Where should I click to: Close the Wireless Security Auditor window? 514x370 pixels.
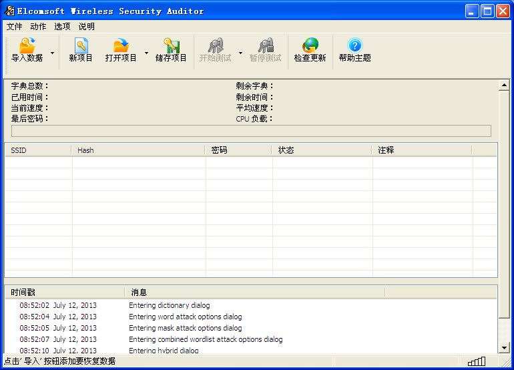(x=503, y=11)
